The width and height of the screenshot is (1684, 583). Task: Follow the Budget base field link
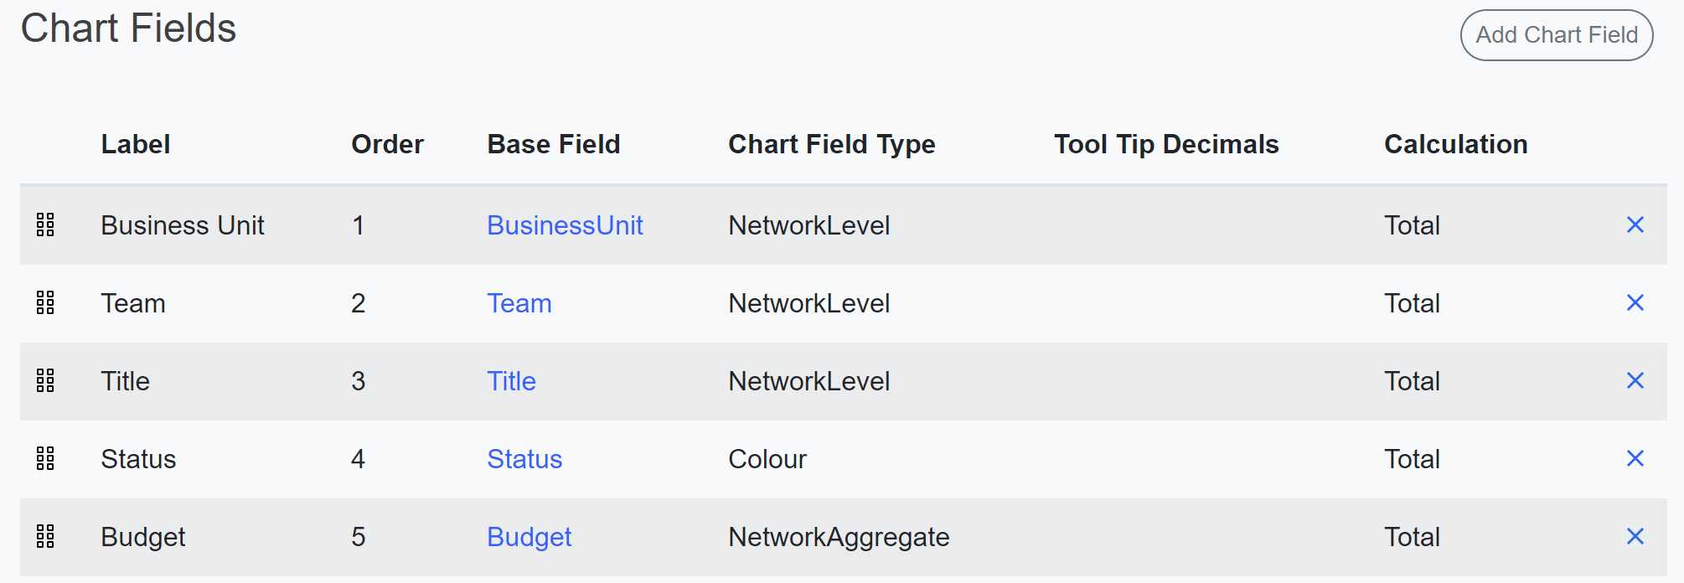point(529,537)
